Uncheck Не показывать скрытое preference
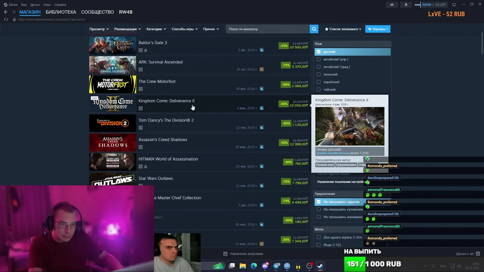Screen dimensions: 484x272 click(318, 202)
